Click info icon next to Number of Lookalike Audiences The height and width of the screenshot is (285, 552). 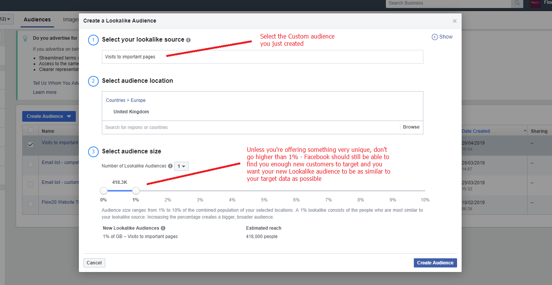[170, 166]
